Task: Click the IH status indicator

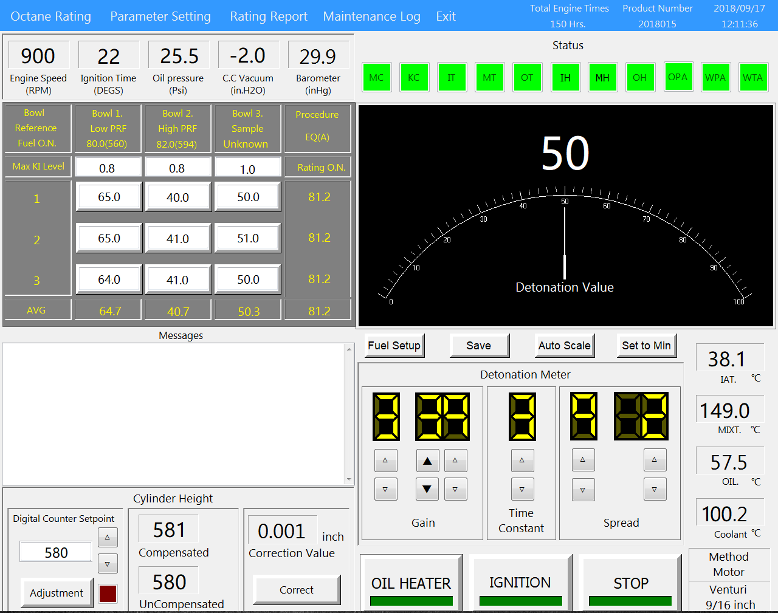Action: [566, 77]
